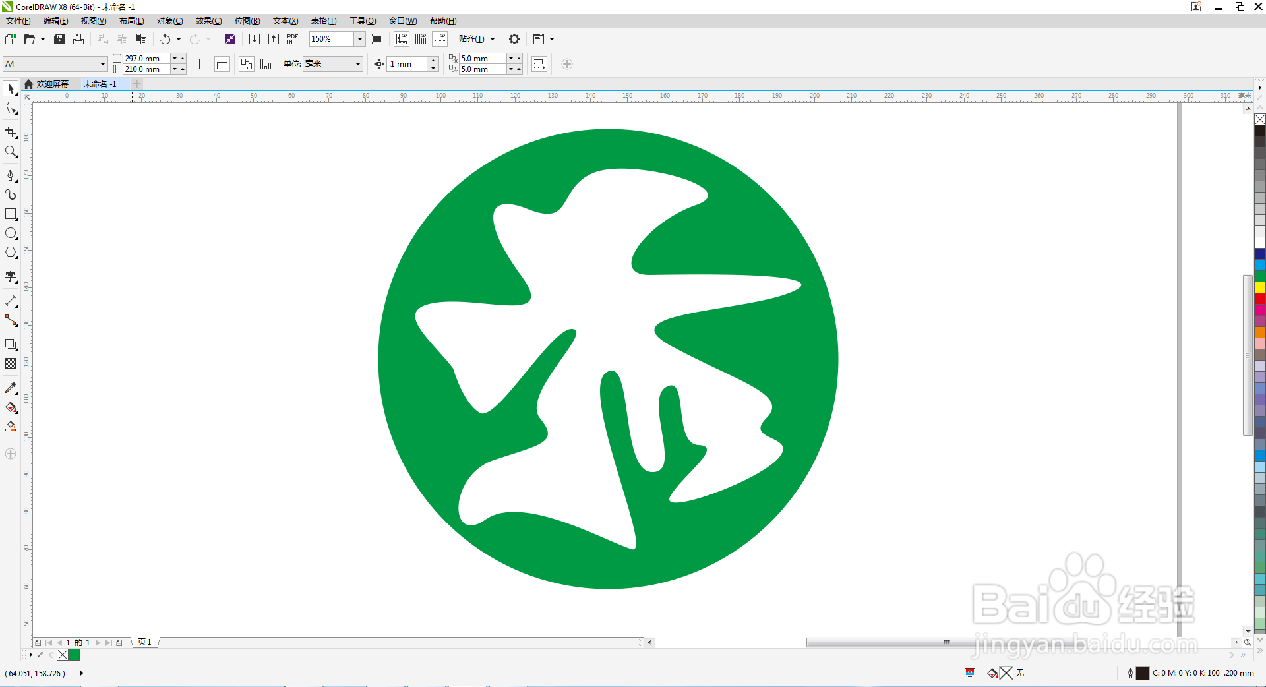Click the Export icon
1266x687 pixels.
[274, 39]
